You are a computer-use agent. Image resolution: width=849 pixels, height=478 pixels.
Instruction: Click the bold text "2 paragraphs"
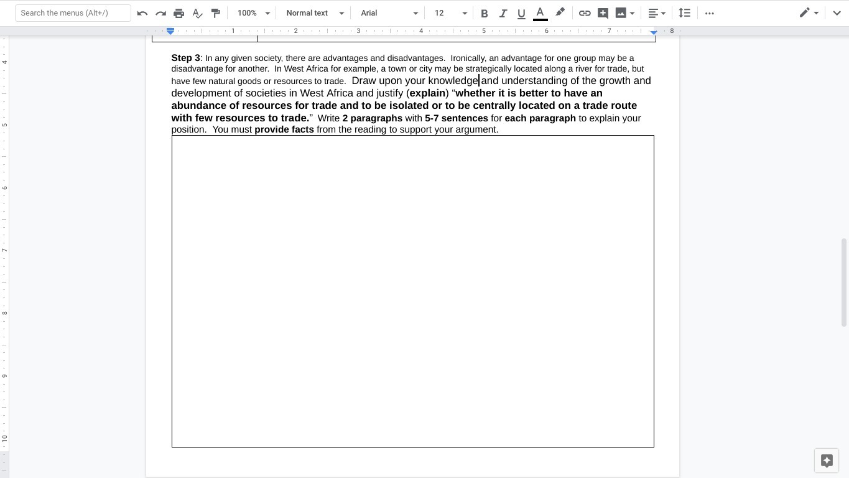tap(373, 118)
